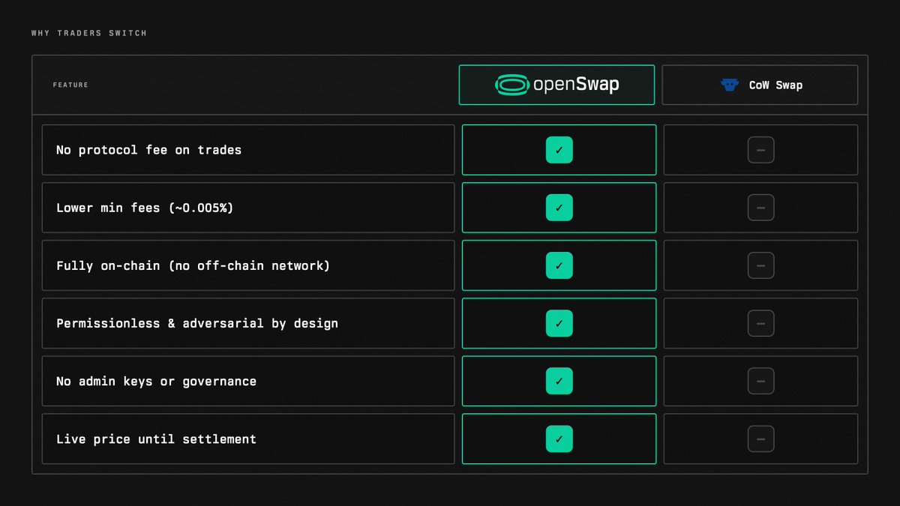Image resolution: width=900 pixels, height=506 pixels.
Task: Click the CoW Swap dash box for lower min fees
Action: tap(760, 208)
